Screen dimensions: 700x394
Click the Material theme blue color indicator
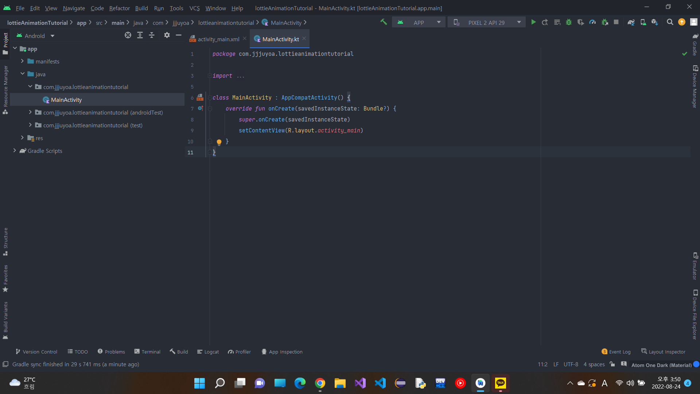coord(696,364)
